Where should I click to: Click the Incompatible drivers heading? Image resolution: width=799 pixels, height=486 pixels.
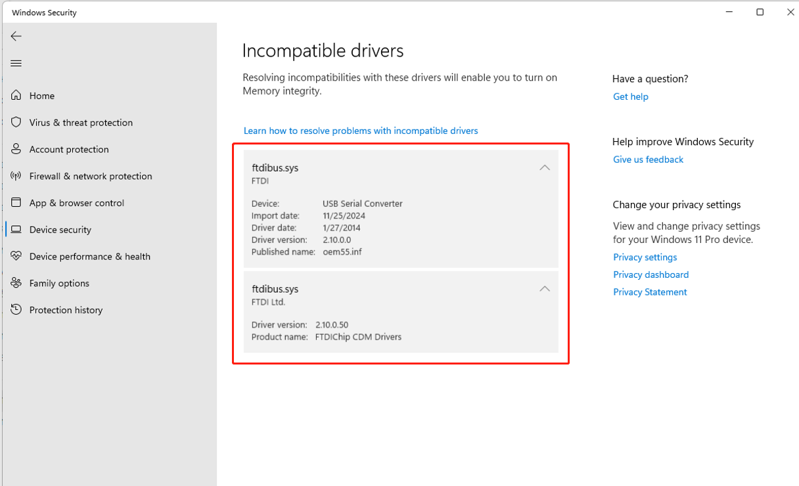[x=323, y=51]
